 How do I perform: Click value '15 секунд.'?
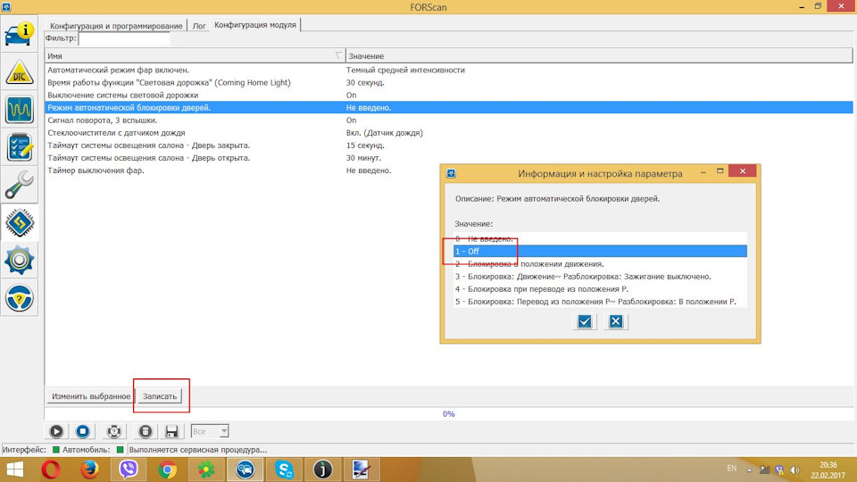(x=365, y=145)
